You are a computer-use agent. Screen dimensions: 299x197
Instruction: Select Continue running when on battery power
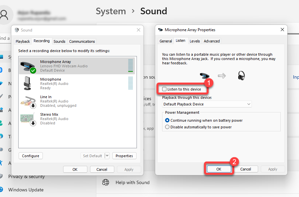(167, 120)
